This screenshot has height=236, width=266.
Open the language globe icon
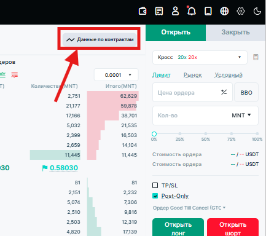coord(224,11)
